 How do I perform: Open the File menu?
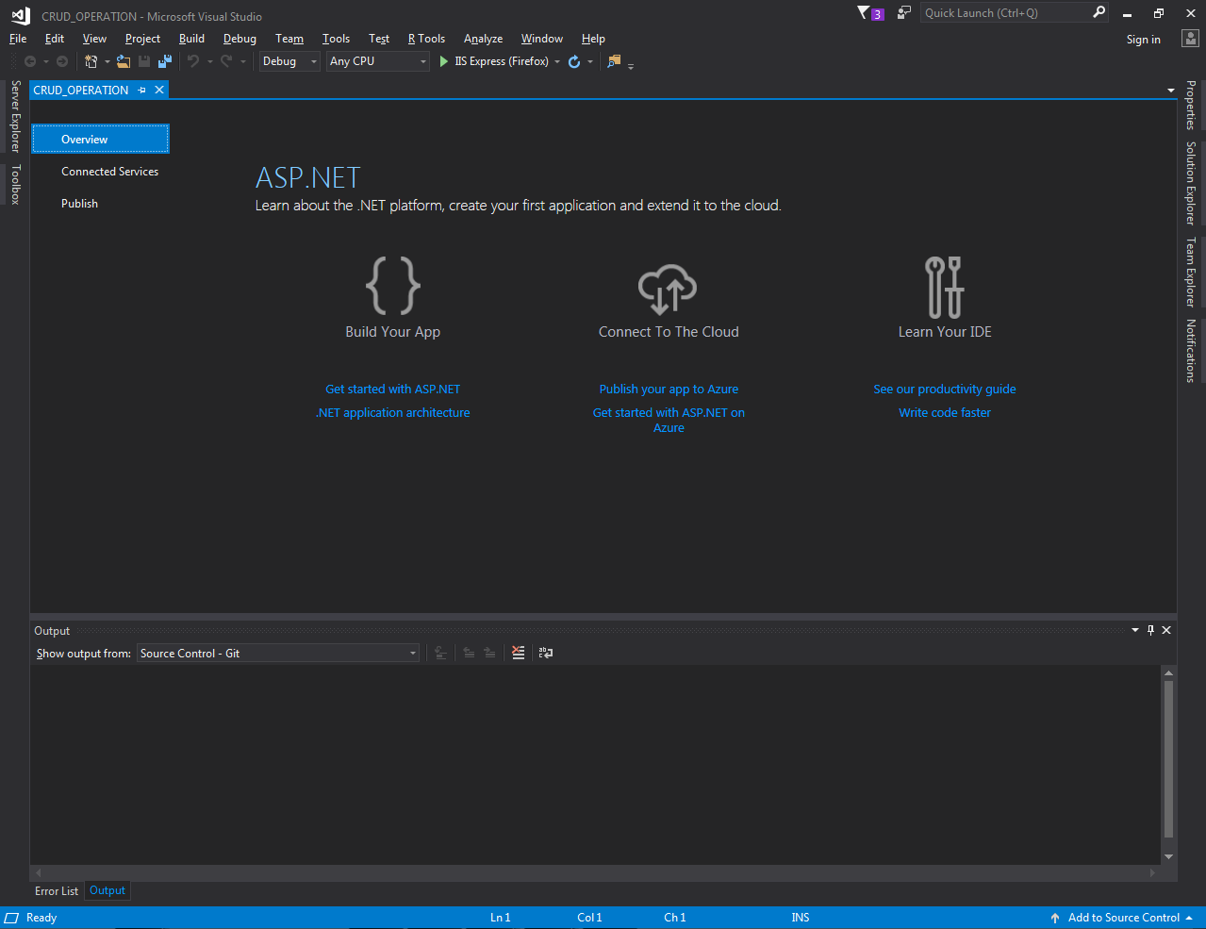pyautogui.click(x=18, y=39)
